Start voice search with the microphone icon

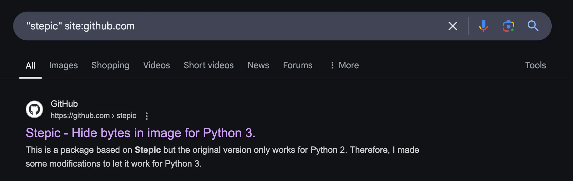(x=483, y=26)
